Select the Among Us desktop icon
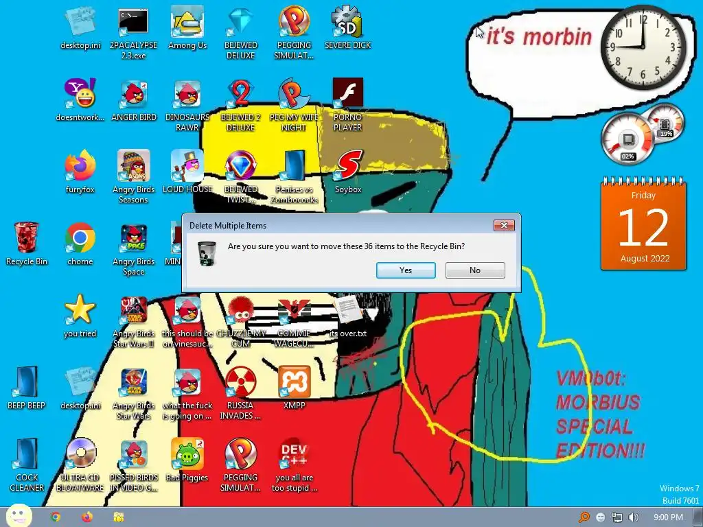This screenshot has width=703, height=527. coord(187,29)
